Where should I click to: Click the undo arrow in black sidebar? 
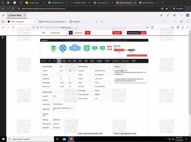pyautogui.click(x=3, y=37)
